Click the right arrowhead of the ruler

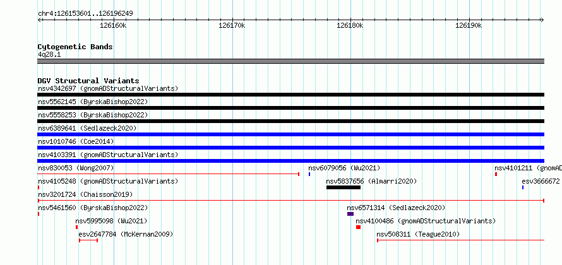coord(542,20)
